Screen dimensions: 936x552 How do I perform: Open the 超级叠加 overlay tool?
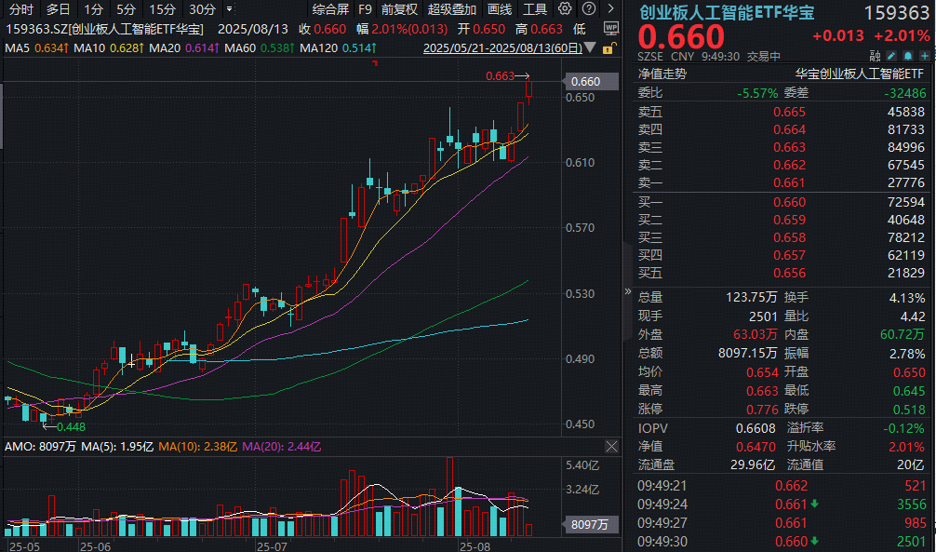click(x=452, y=9)
